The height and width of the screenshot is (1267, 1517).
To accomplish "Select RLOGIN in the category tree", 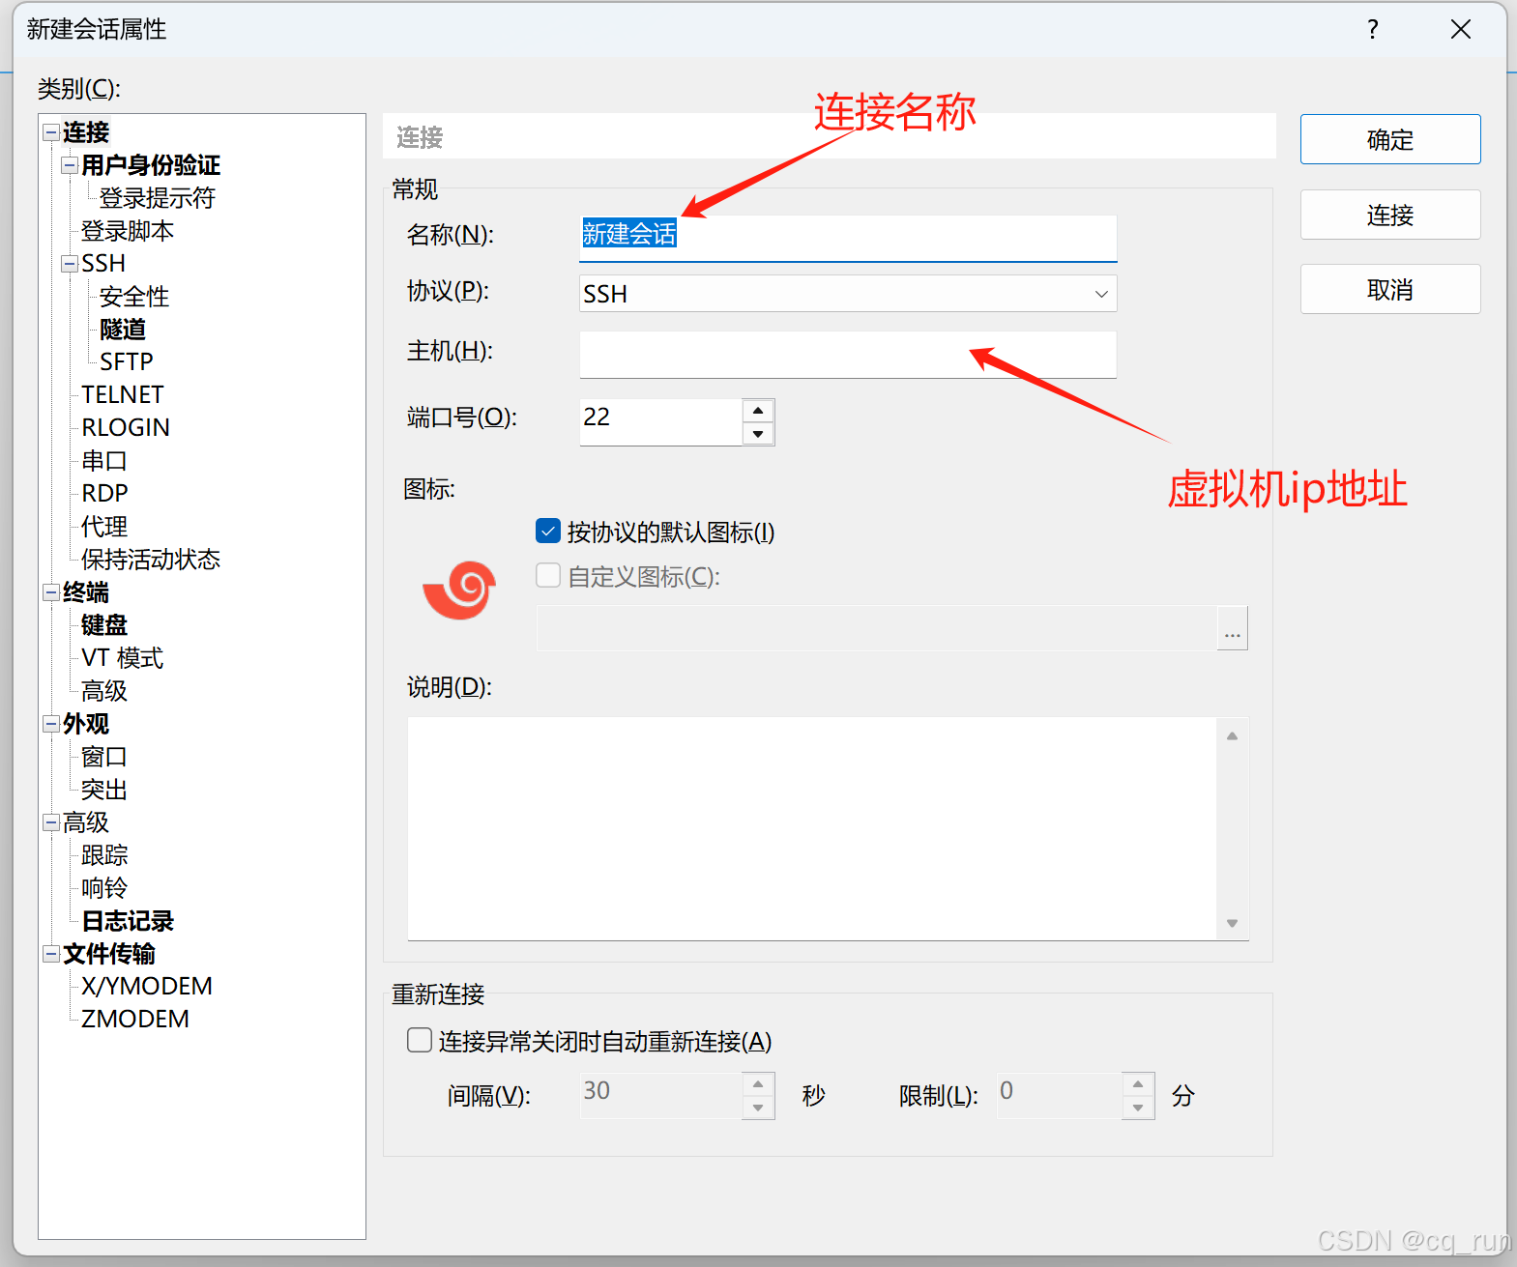I will pos(126,427).
